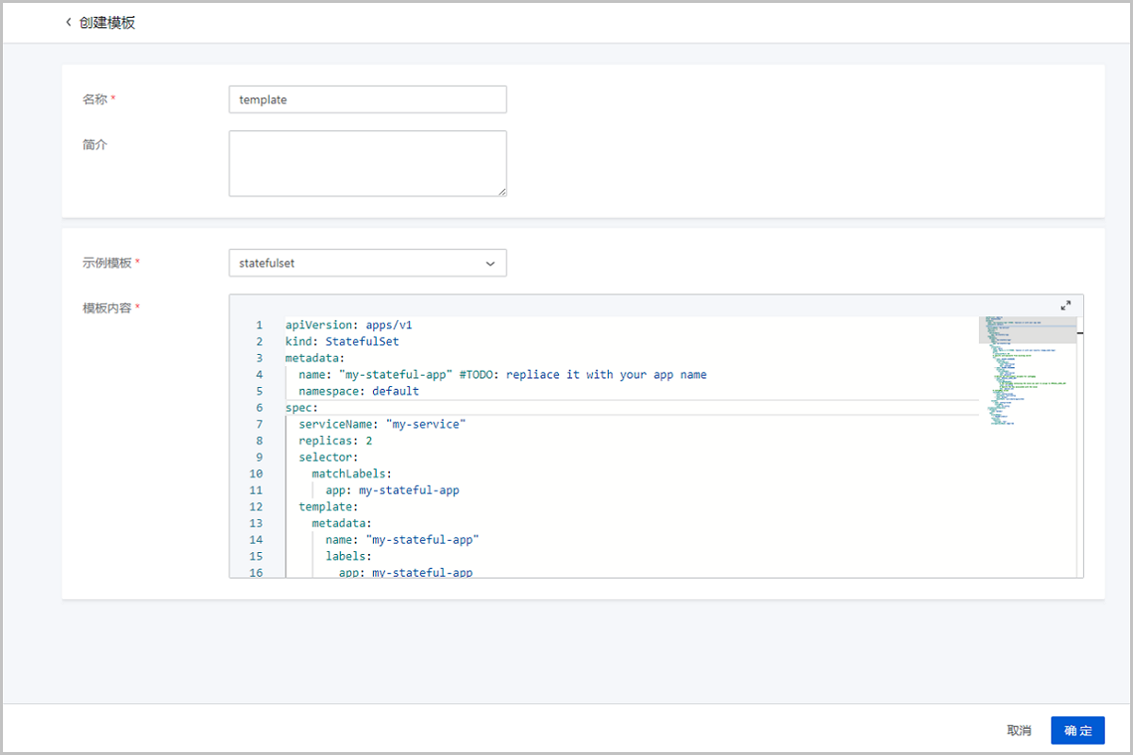Expand the code editor to fullscreen
This screenshot has height=755, width=1133.
point(1065,306)
